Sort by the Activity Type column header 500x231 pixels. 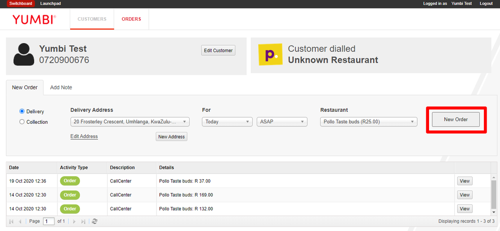(82, 168)
